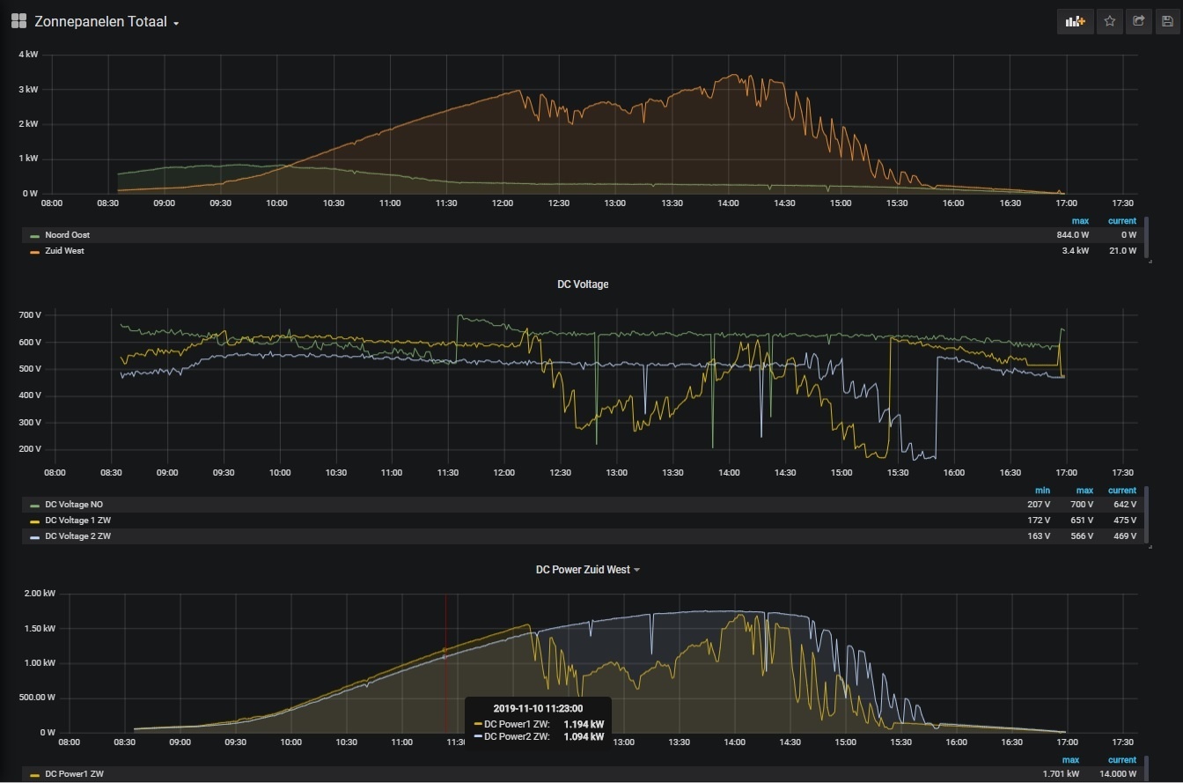Click the top legend scrollbar
1183x783 pixels.
(1148, 238)
